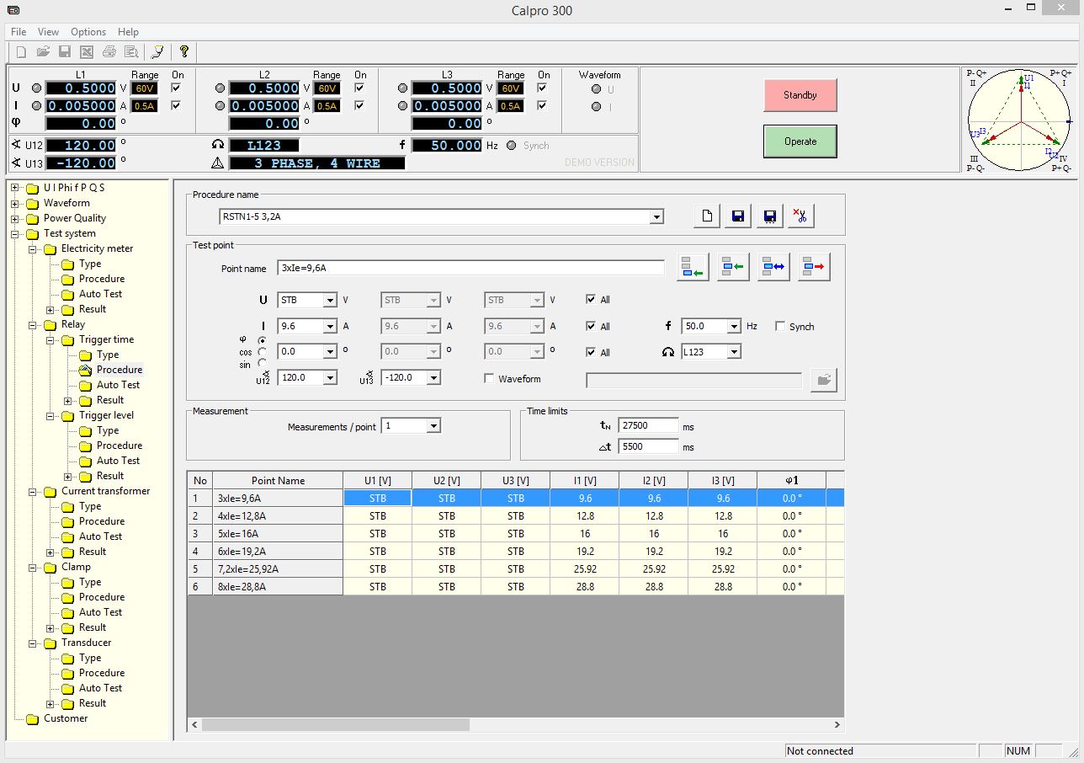Click the L1 voltage indicator lamp
Screen dimensions: 1084x763
click(36, 88)
